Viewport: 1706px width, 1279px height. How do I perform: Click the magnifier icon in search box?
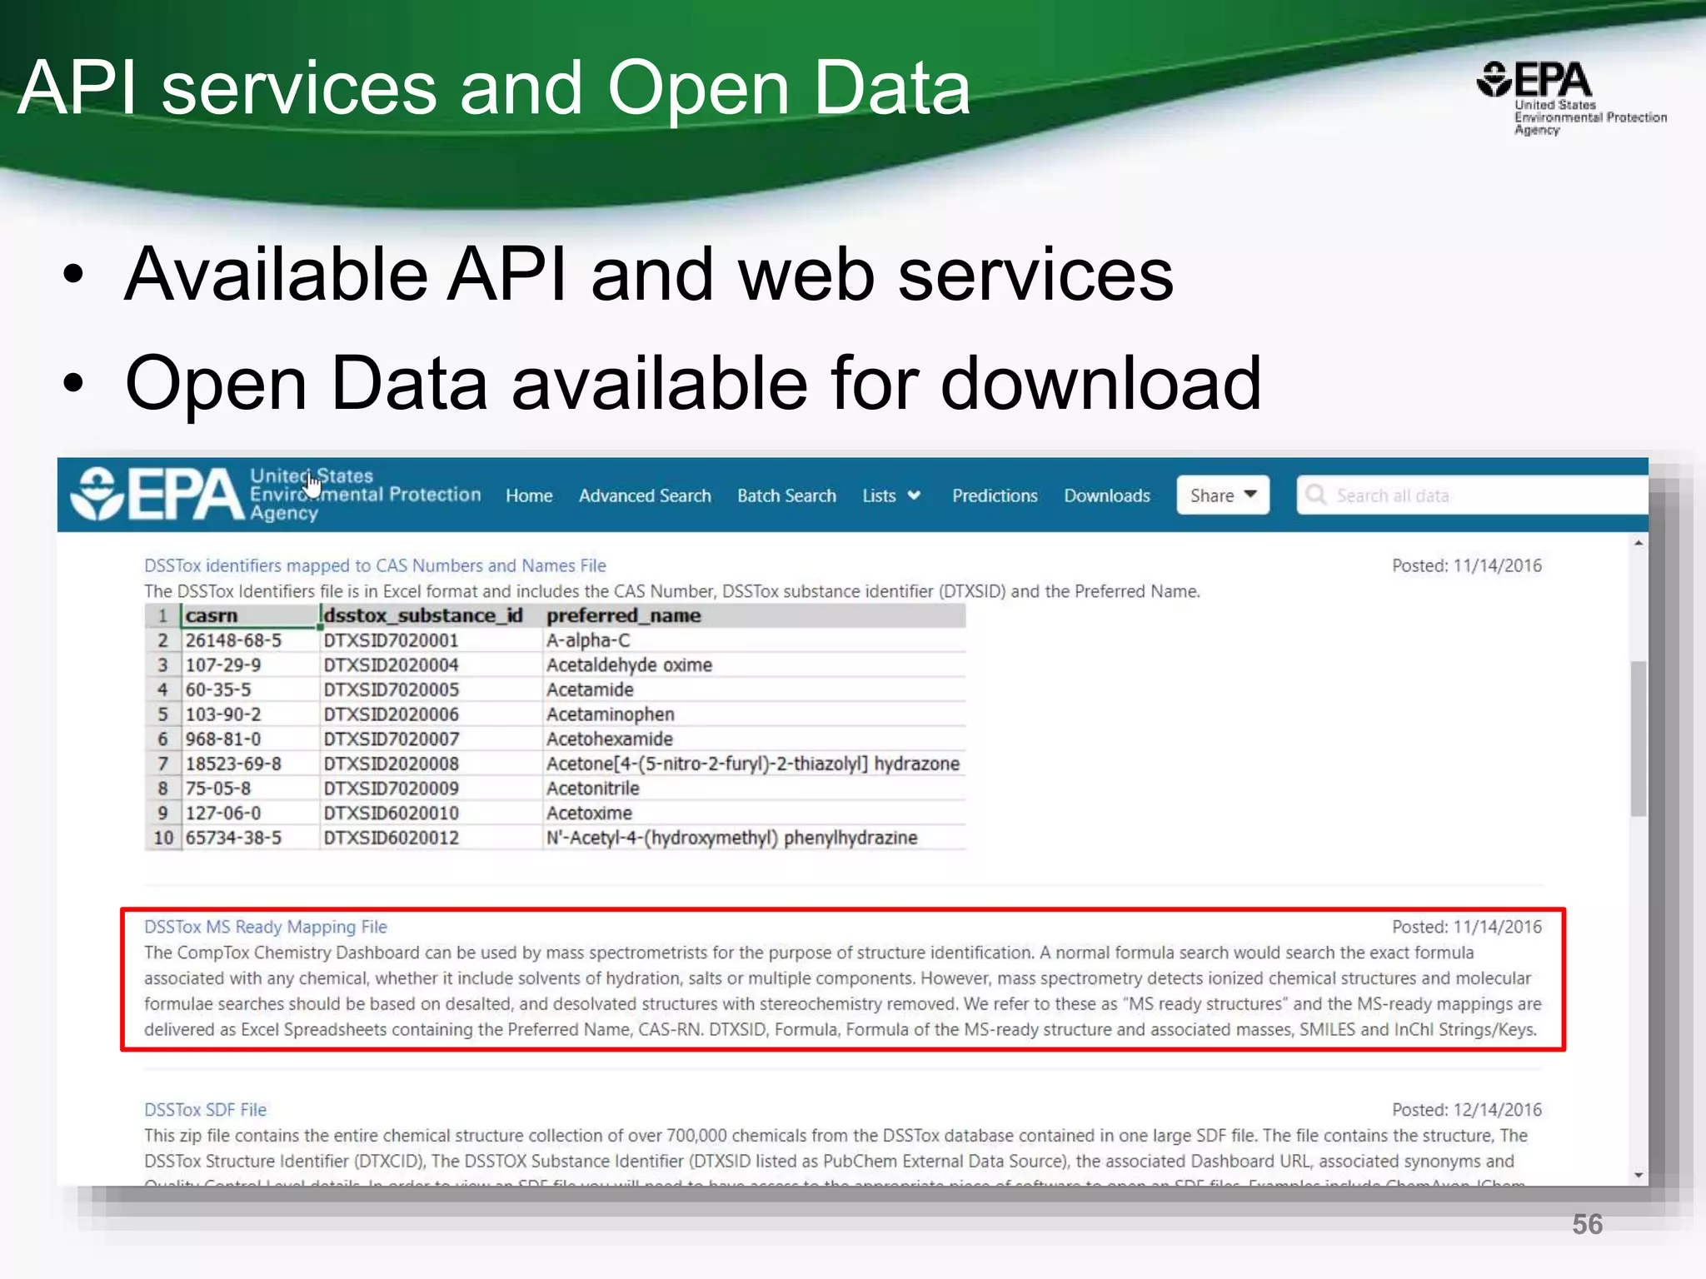(1316, 495)
